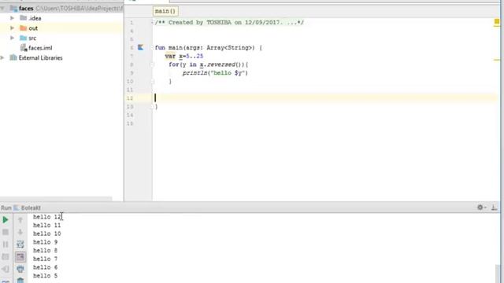
Task: Collapse the faces project root
Action: pos(2,9)
